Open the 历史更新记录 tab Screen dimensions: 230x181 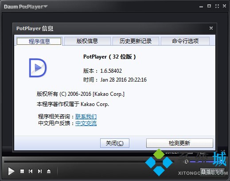136,41
